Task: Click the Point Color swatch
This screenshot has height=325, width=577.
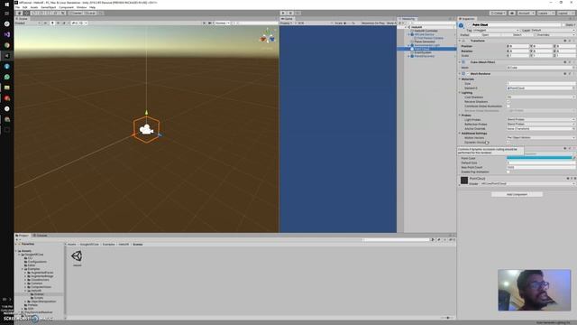Action: [x=539, y=158]
